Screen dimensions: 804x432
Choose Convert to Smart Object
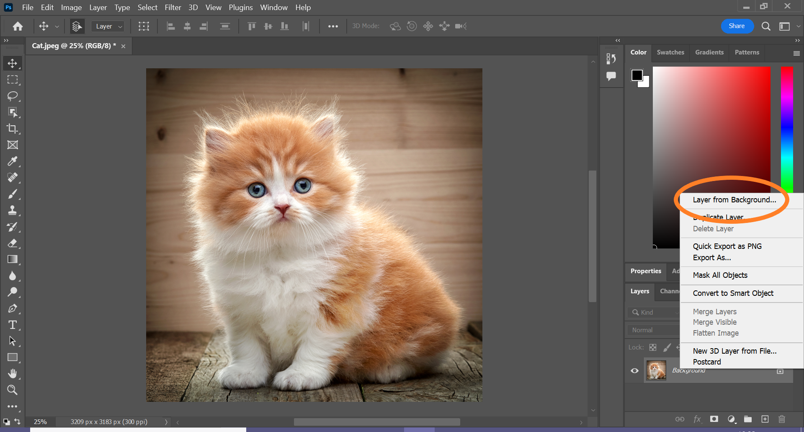click(x=733, y=293)
